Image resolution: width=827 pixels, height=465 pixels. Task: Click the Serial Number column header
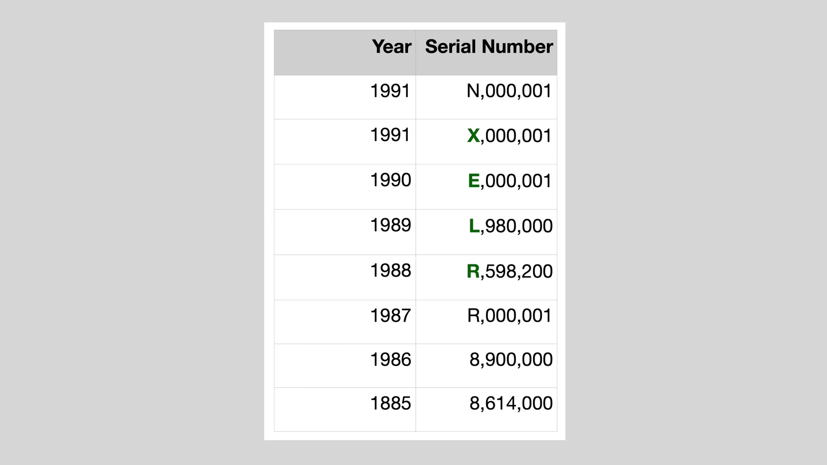pyautogui.click(x=486, y=53)
